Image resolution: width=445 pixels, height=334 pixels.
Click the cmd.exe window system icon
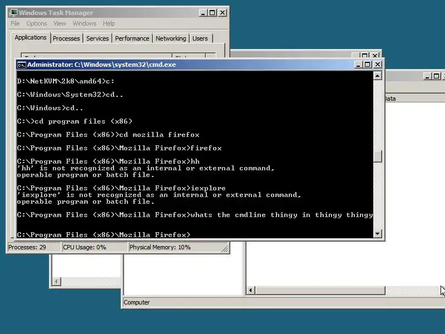coord(21,65)
